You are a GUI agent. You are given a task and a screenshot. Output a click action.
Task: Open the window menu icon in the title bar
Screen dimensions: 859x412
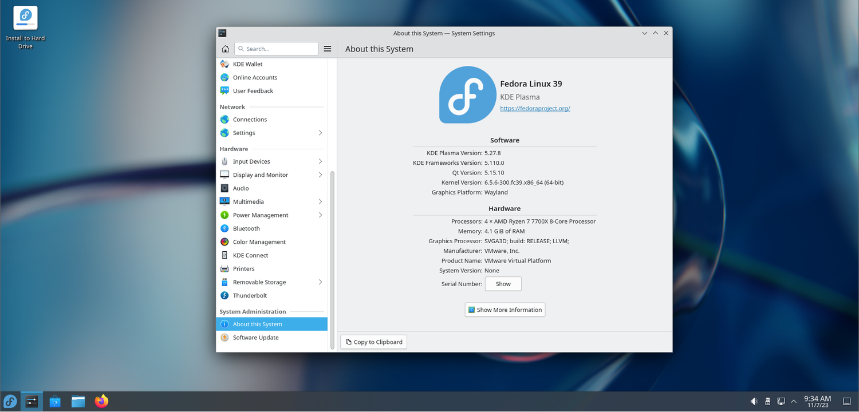click(x=222, y=33)
